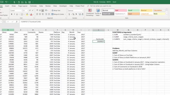170x95 pixels.
Task: Apply Percent Style formatting
Action: pos(73,14)
